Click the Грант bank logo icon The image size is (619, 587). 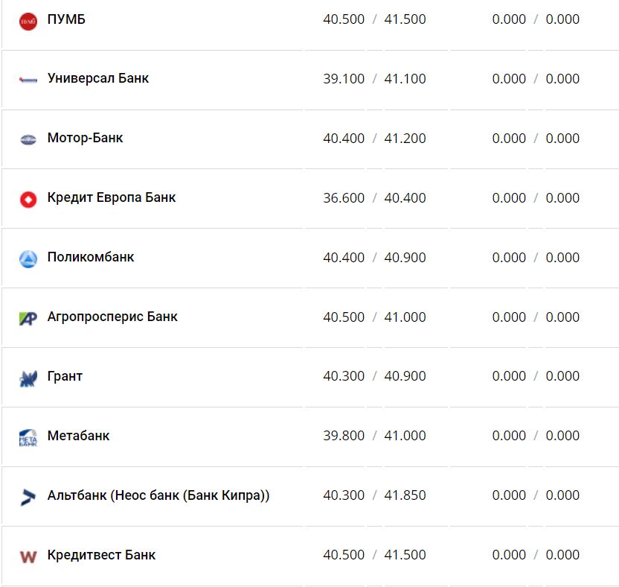point(28,378)
